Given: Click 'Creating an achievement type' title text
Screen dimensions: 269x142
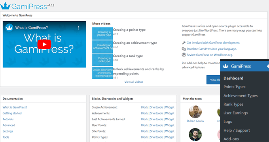Looking at the screenshot, I should pyautogui.click(x=135, y=43).
